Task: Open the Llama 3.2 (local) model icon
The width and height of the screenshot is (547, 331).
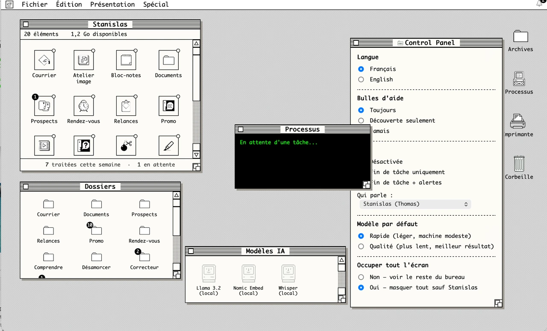Action: coord(209,273)
